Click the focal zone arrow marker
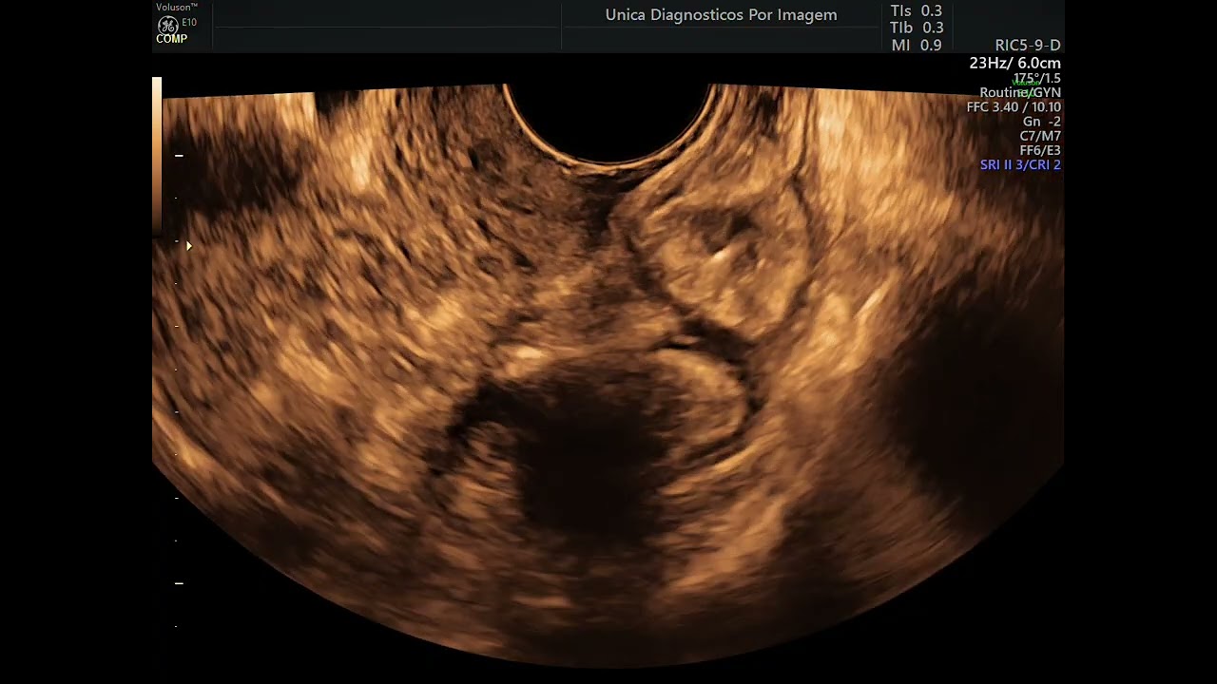Viewport: 1217px width, 684px height. (189, 246)
